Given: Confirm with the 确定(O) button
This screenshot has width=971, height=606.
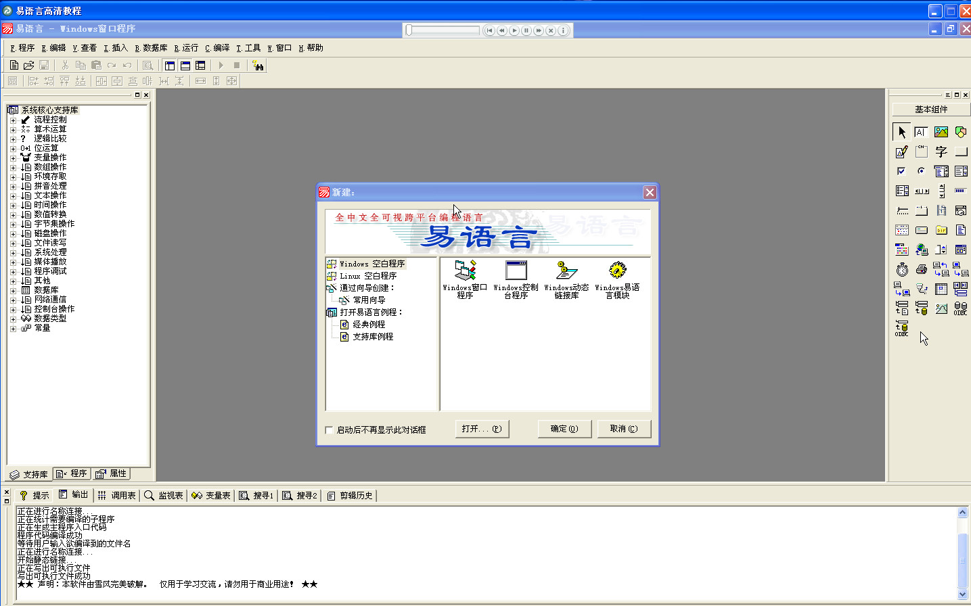Looking at the screenshot, I should (x=564, y=429).
